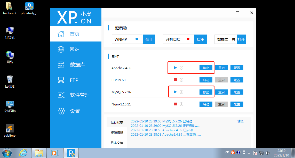Select the 网络 desktop icon
This screenshot has height=158, width=295.
coord(10,57)
